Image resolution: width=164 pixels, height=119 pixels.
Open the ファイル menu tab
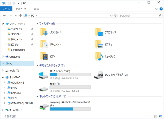[x=6, y=9]
